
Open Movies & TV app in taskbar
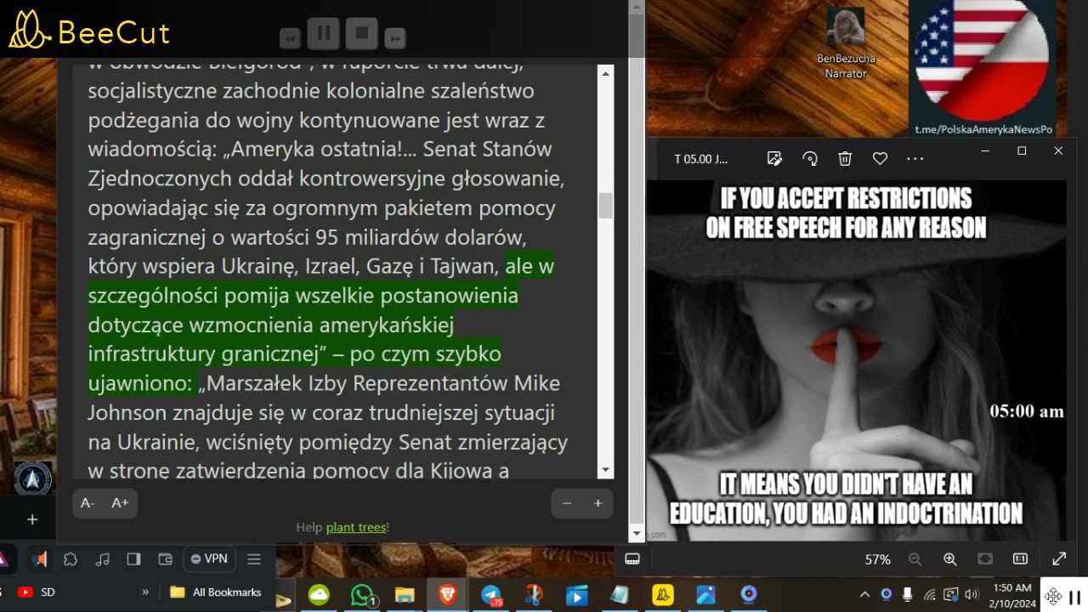pyautogui.click(x=577, y=595)
